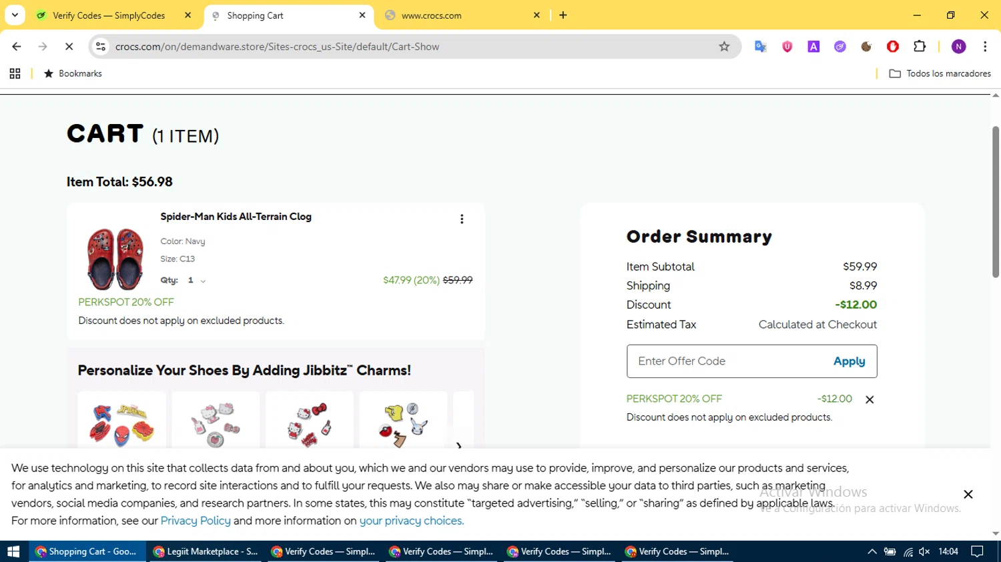Click the page vertical scrollbar
The image size is (1001, 562).
(996, 201)
